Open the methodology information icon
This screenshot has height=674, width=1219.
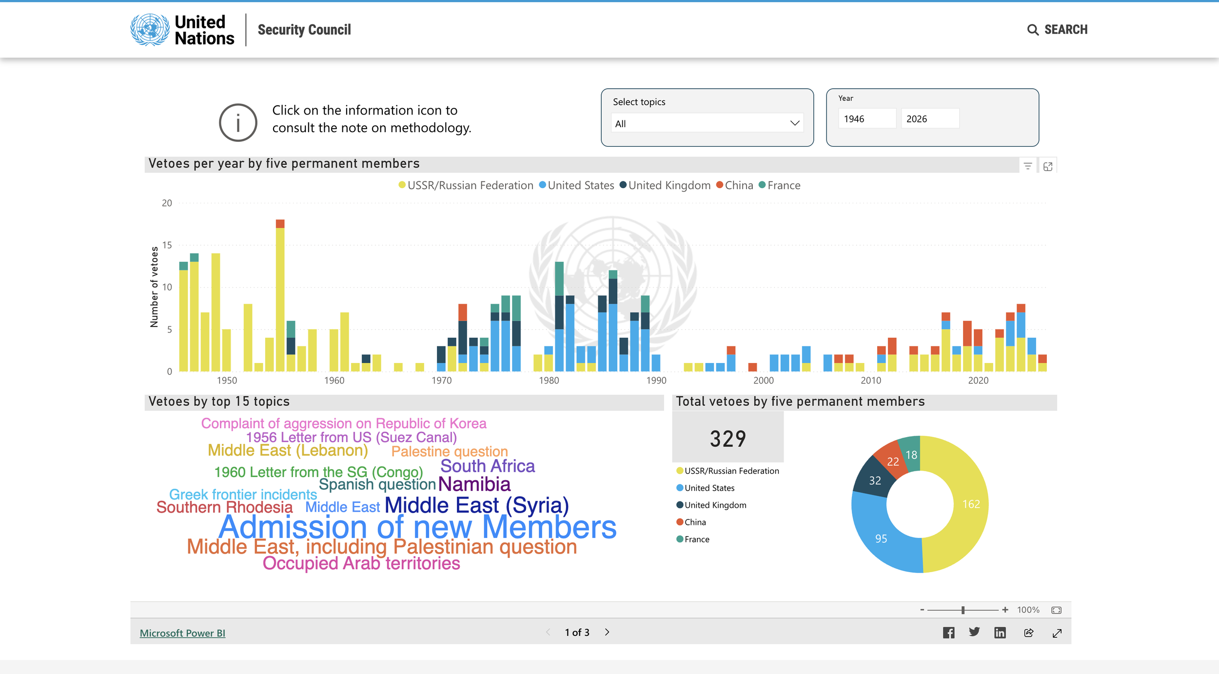(237, 122)
